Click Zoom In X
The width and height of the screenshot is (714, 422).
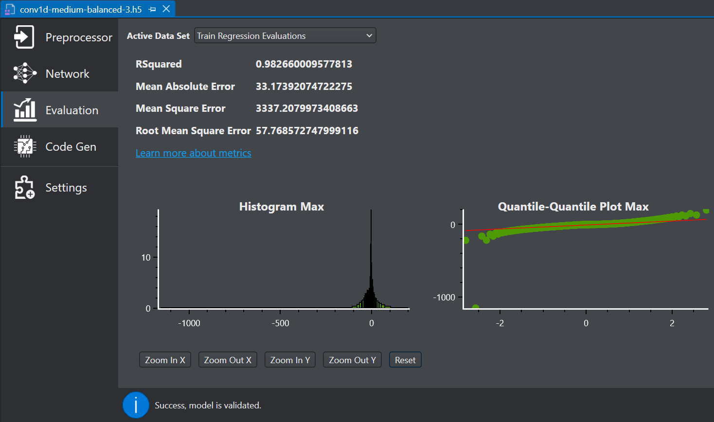[x=165, y=359]
